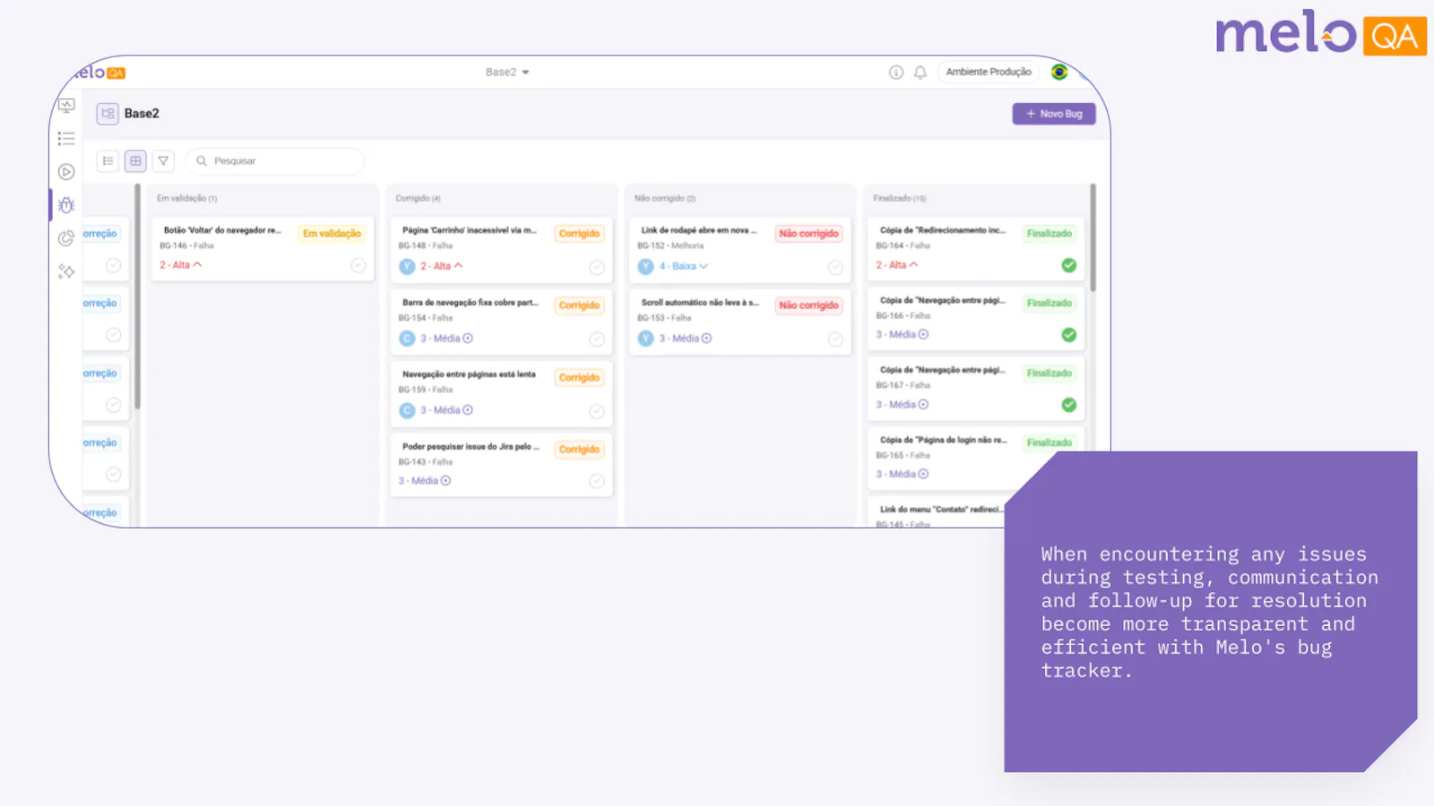Switch to list view
The height and width of the screenshot is (806, 1434).
pyautogui.click(x=108, y=161)
